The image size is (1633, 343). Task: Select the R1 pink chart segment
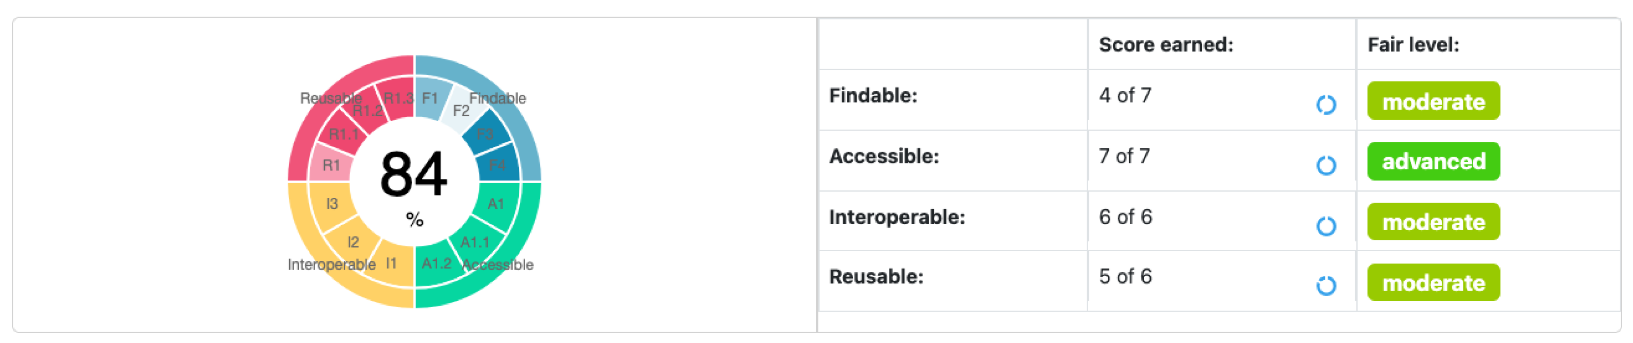[x=331, y=165]
